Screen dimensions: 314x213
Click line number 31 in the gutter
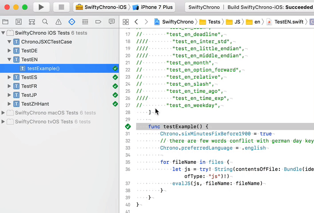[x=128, y=134]
